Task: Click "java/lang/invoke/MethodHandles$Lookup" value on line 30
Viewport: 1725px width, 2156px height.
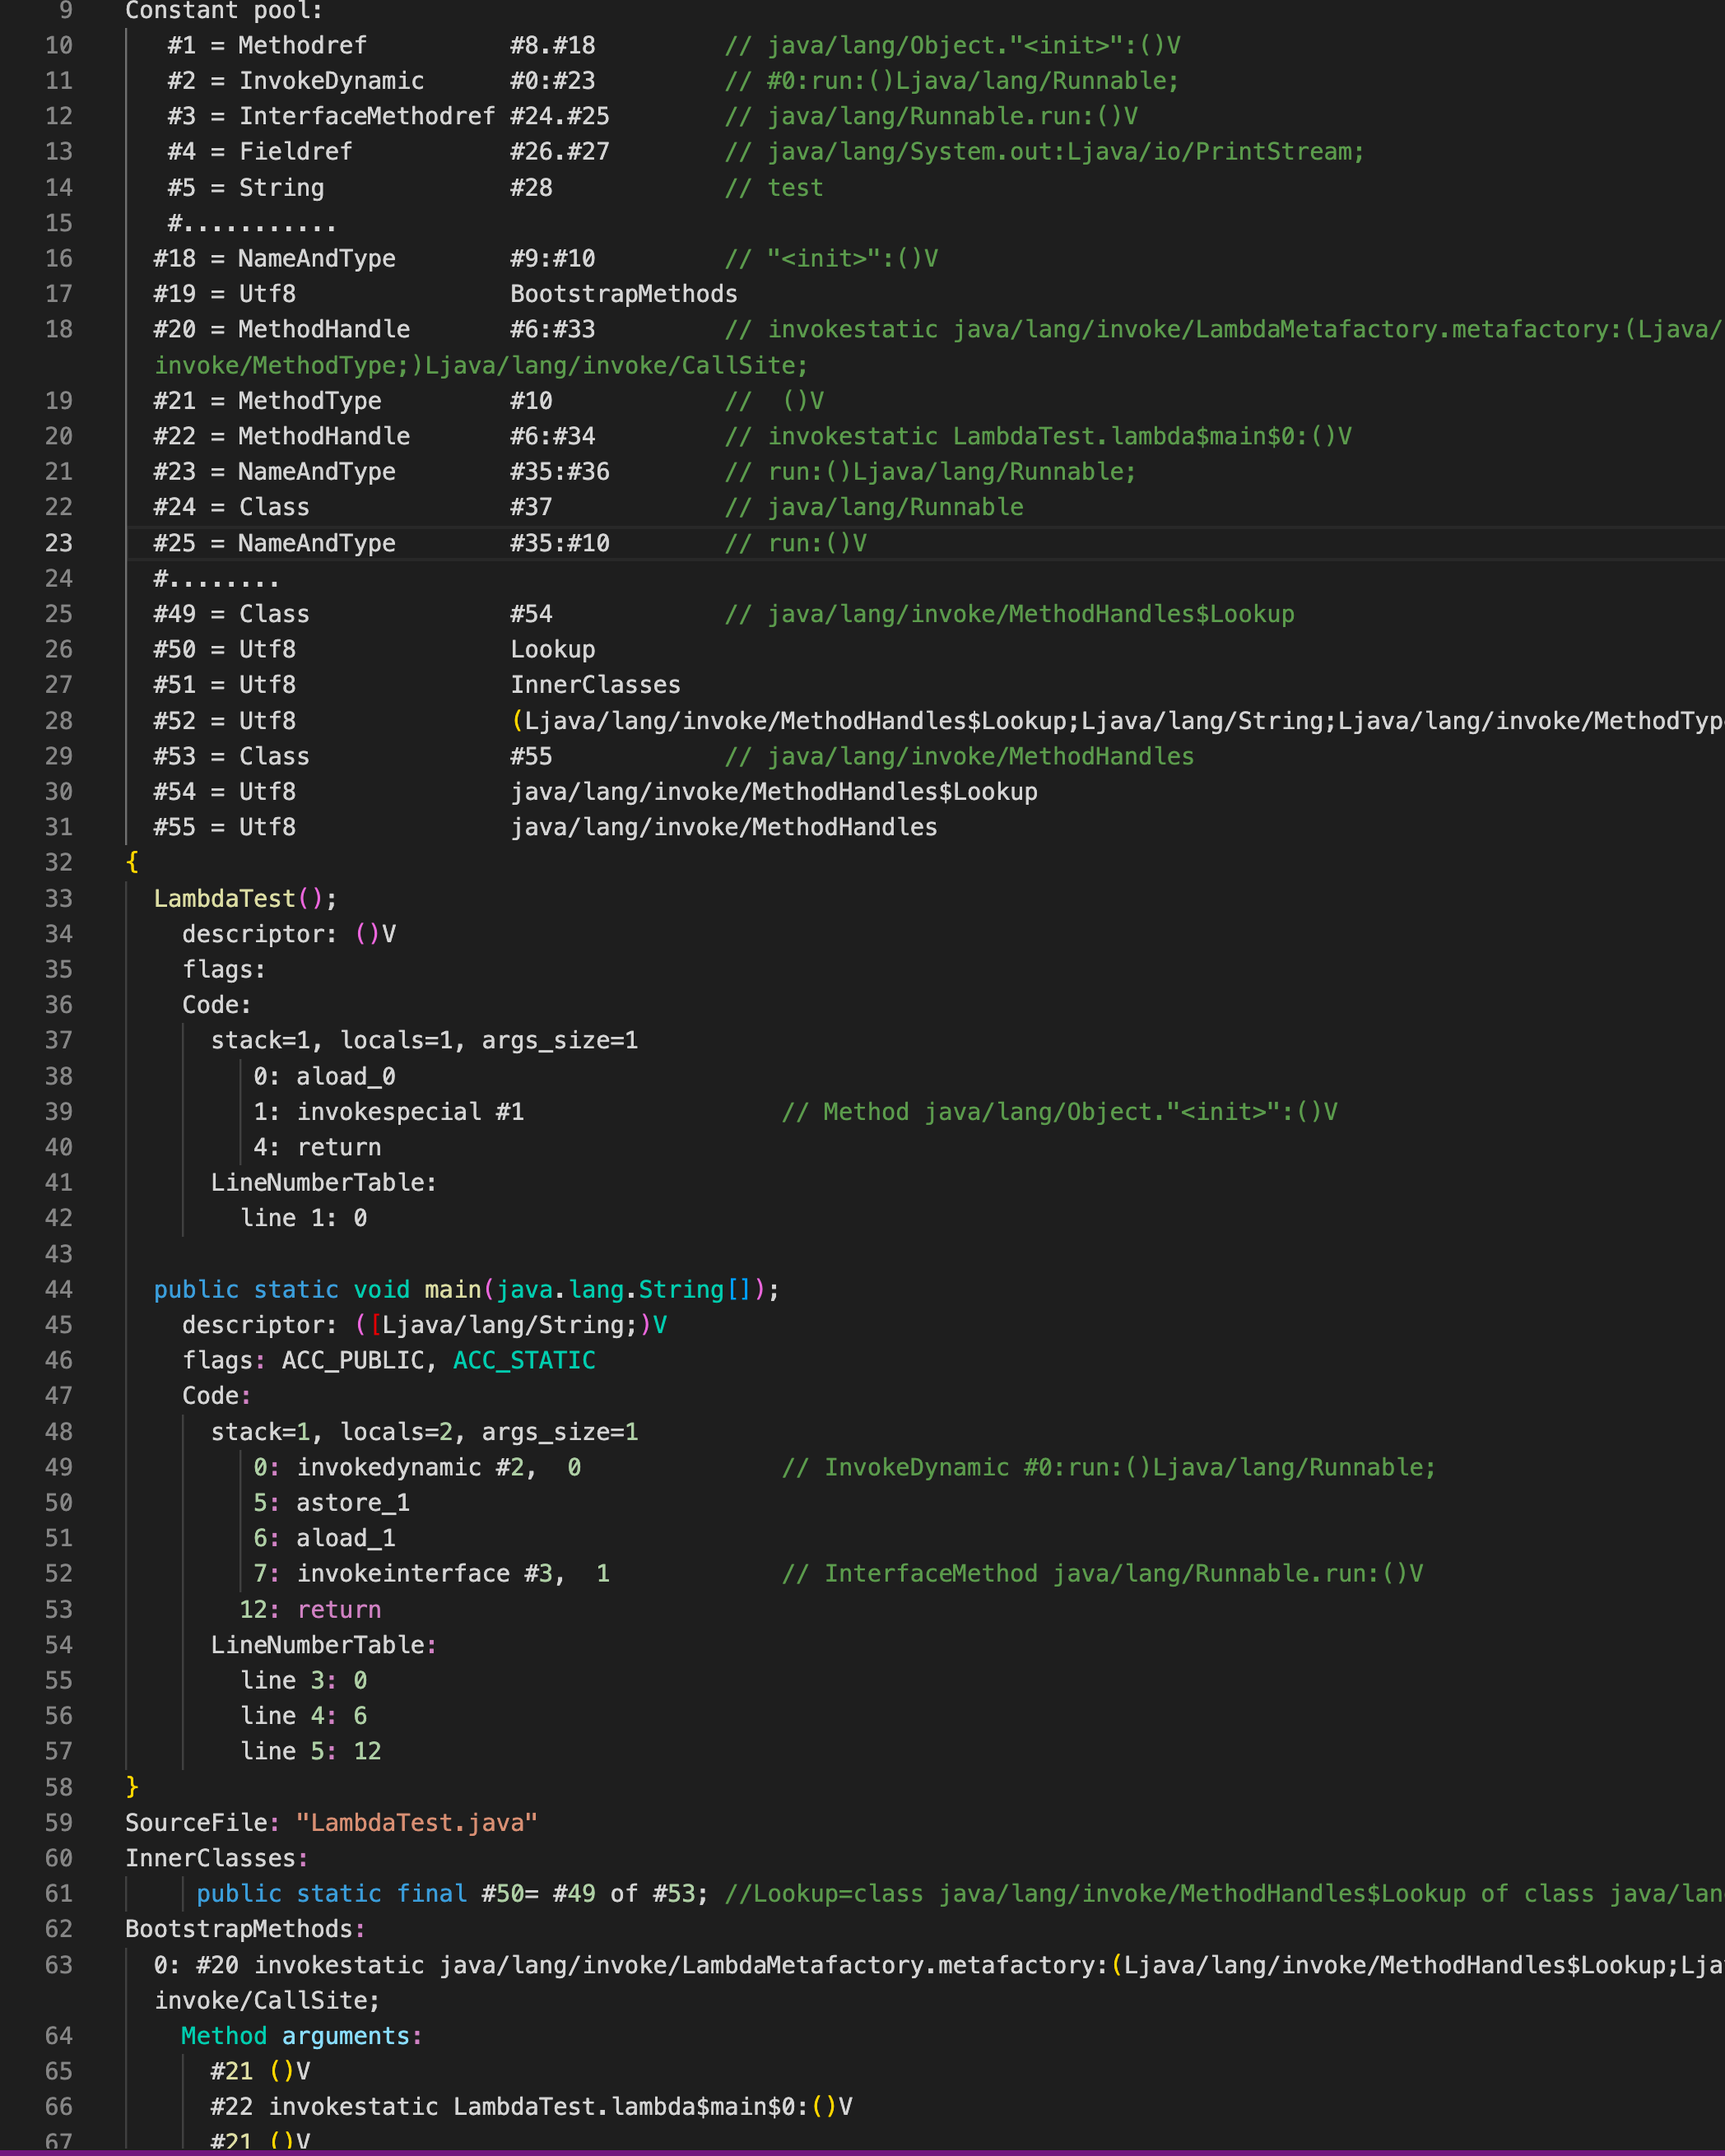Action: [774, 792]
